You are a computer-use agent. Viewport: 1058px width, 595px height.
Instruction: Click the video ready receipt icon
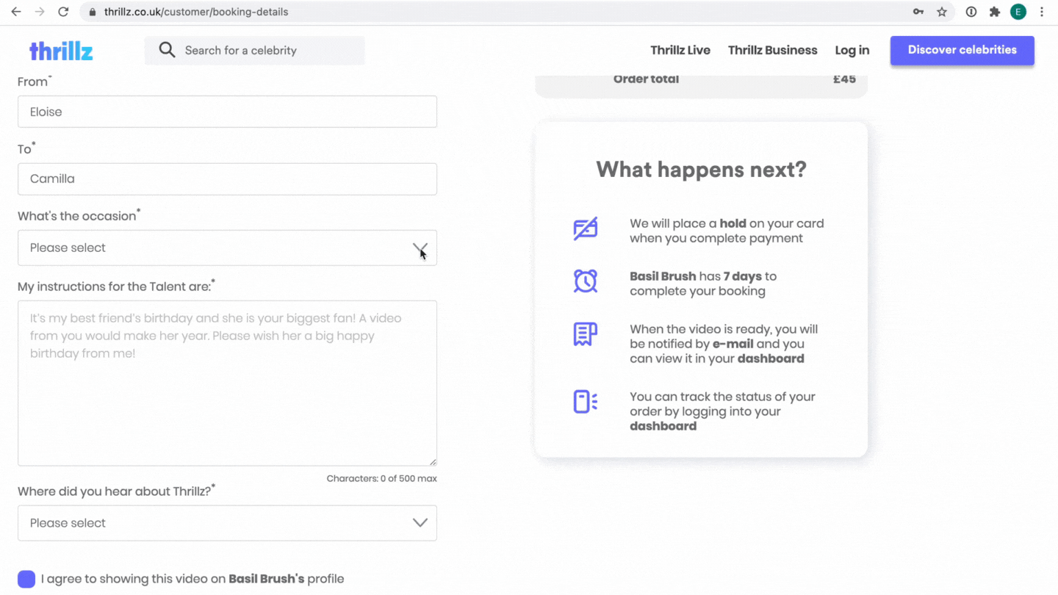click(x=586, y=334)
